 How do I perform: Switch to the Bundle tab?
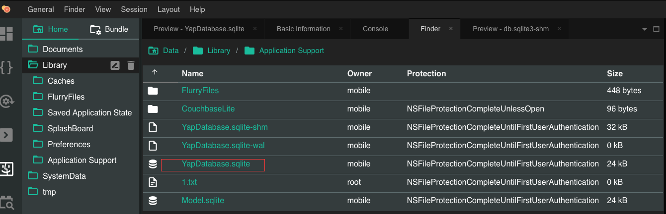[109, 29]
